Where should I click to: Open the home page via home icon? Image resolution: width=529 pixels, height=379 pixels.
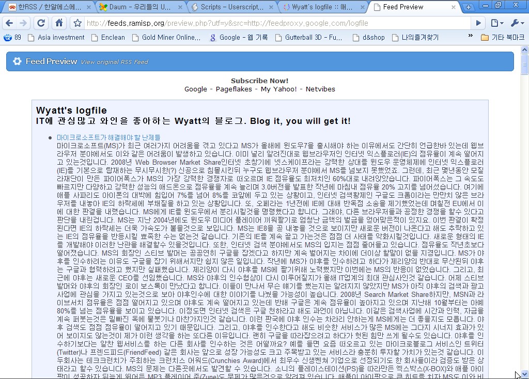tap(59, 23)
